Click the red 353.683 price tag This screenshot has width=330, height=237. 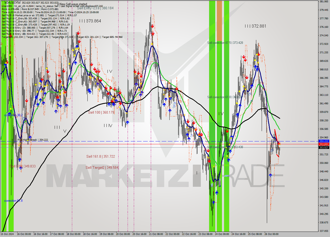pos(324,144)
